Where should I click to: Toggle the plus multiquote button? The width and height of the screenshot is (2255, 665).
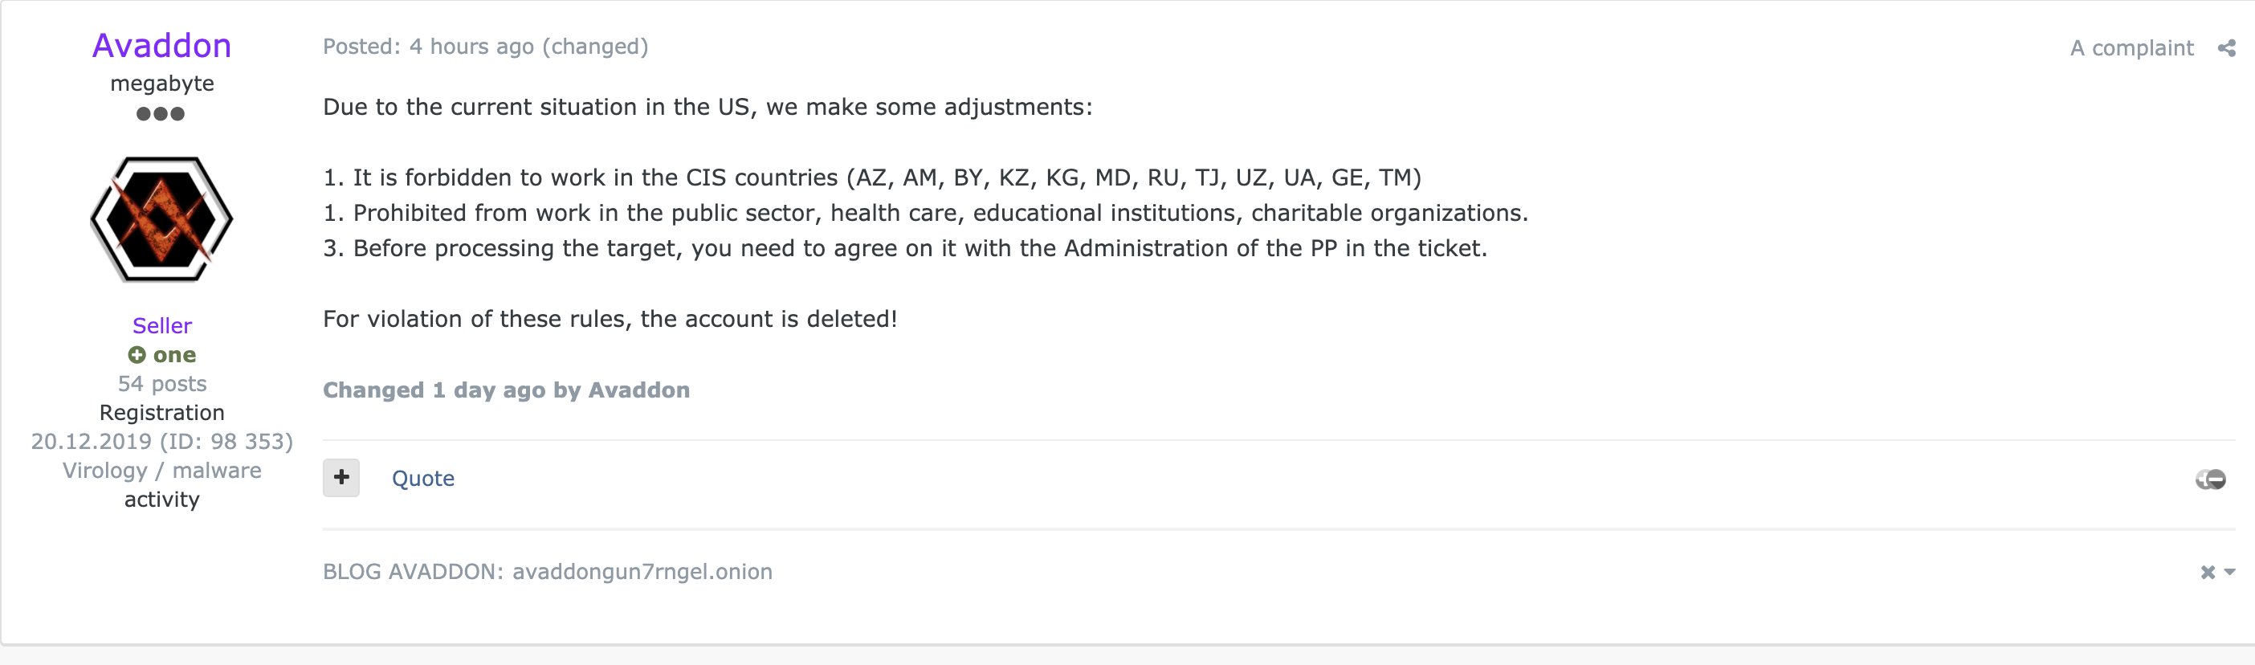point(341,478)
